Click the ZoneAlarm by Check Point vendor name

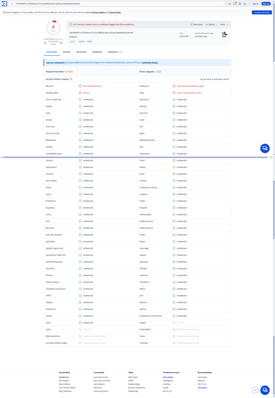coord(151,316)
